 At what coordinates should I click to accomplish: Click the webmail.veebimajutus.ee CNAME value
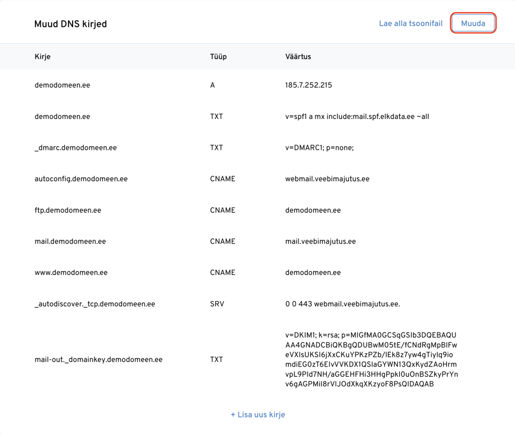coord(327,179)
